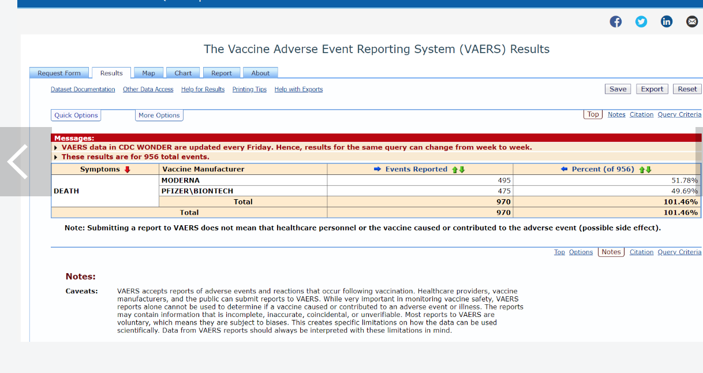Viewport: 703px width, 373px height.
Task: Expand Quick Options
Action: tap(76, 115)
